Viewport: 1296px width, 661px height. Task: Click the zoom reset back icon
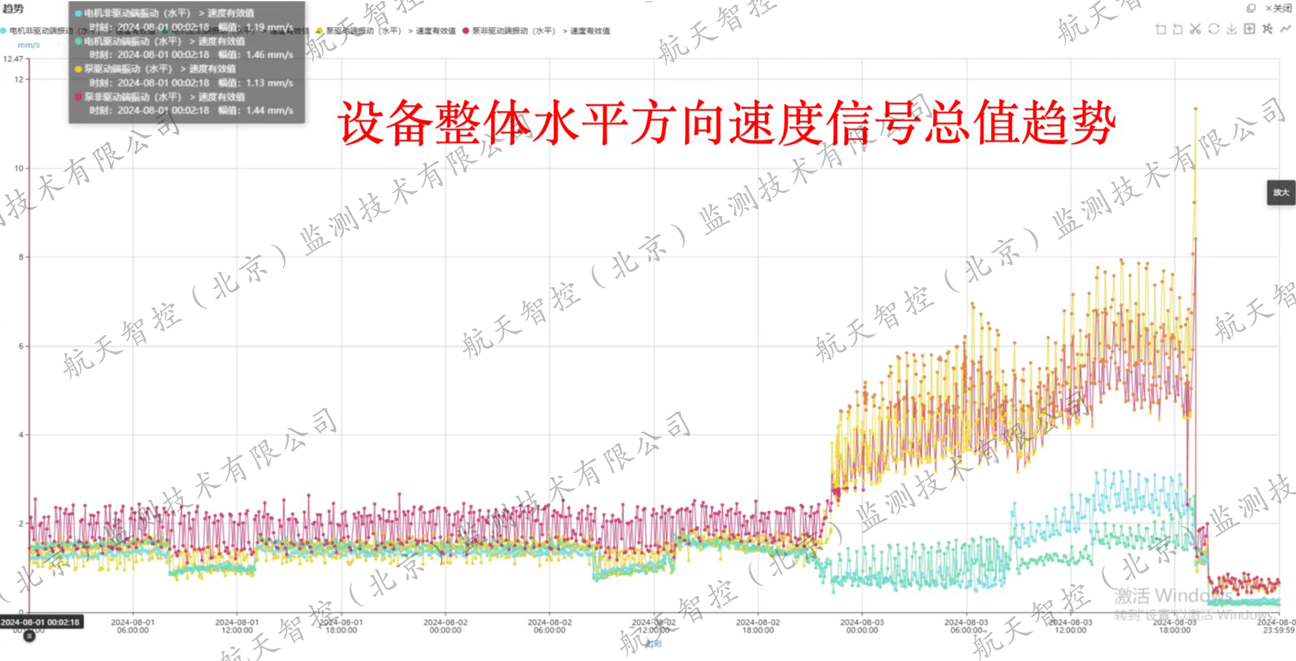pyautogui.click(x=1178, y=29)
